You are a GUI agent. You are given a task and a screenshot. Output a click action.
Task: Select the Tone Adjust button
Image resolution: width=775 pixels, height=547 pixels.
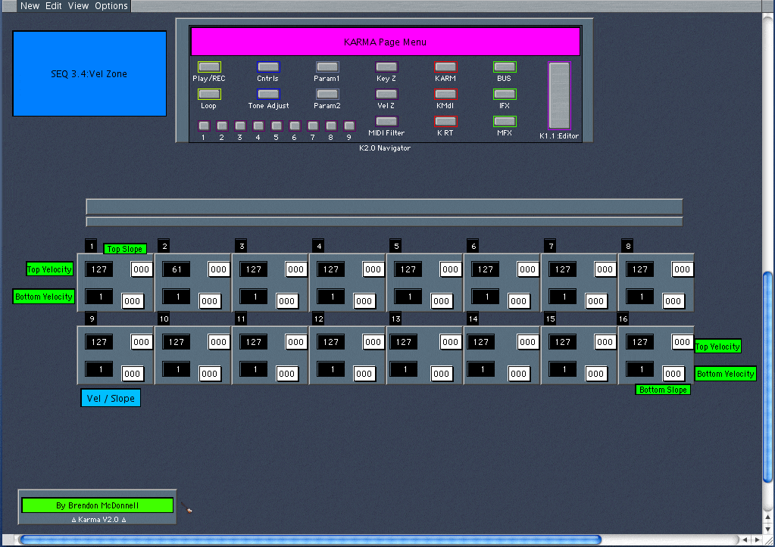point(267,95)
